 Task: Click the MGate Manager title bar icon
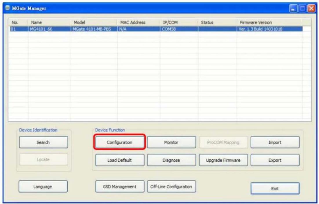(8, 8)
